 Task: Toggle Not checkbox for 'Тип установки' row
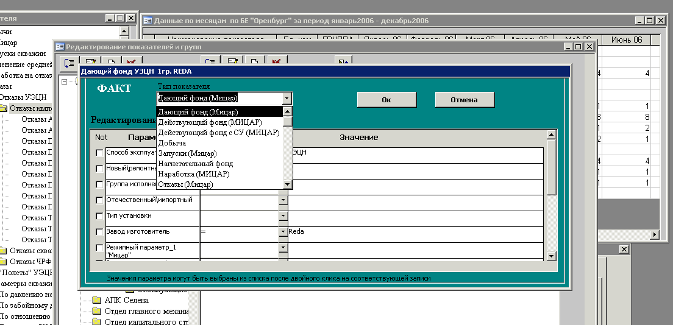[x=99, y=217]
